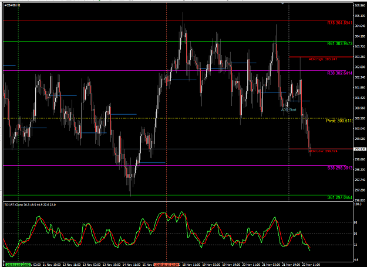Click the R78 304.8941 resistance label
The image size is (367, 267).
tap(339, 23)
